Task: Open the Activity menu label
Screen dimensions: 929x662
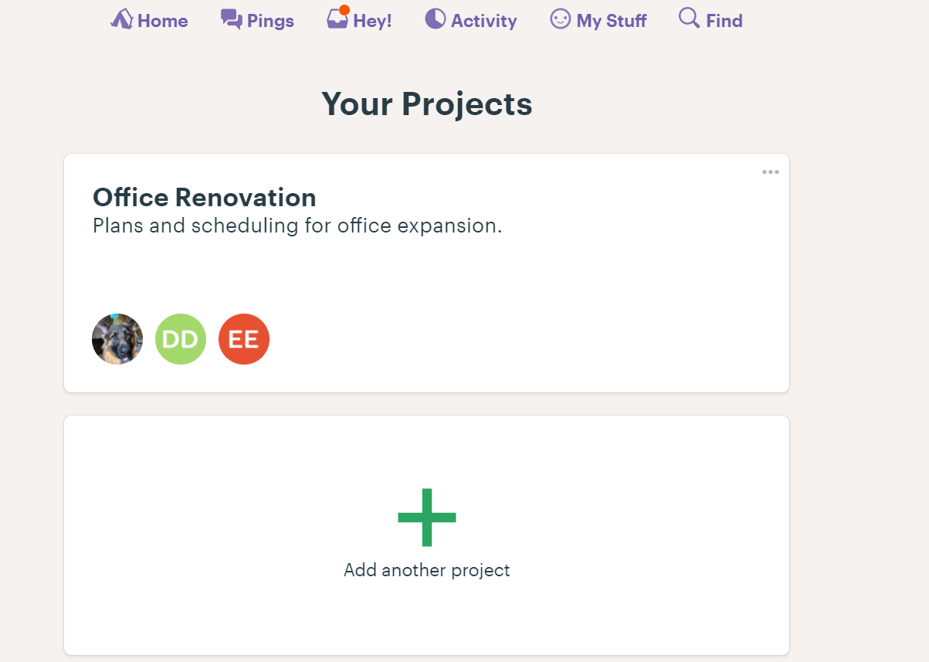Action: point(483,21)
